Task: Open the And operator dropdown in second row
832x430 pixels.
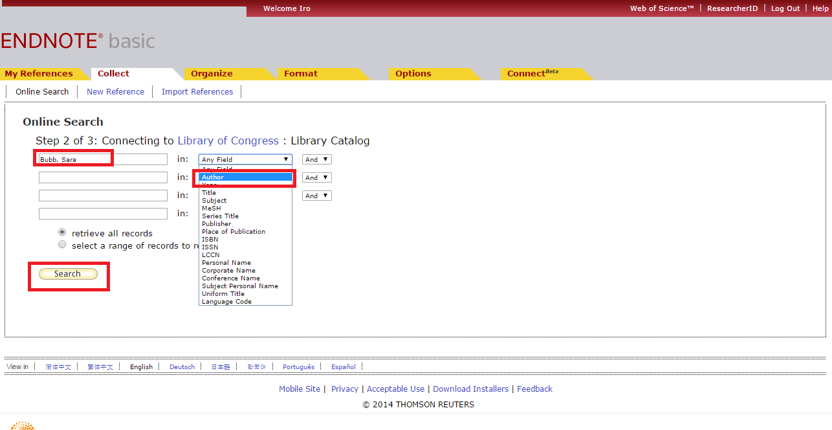Action: pos(317,177)
